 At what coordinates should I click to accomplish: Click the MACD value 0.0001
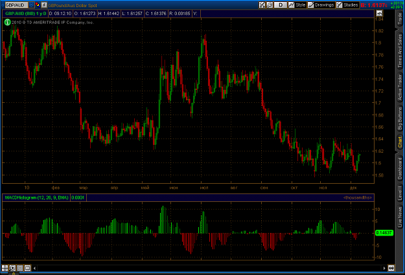[78, 197]
